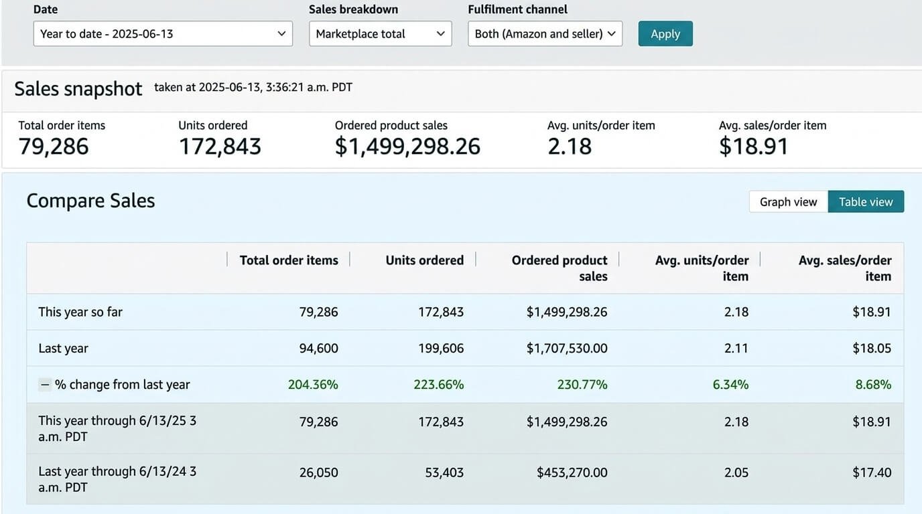Viewport: 922px width, 514px height.
Task: Switch to Graph view
Action: pos(789,201)
